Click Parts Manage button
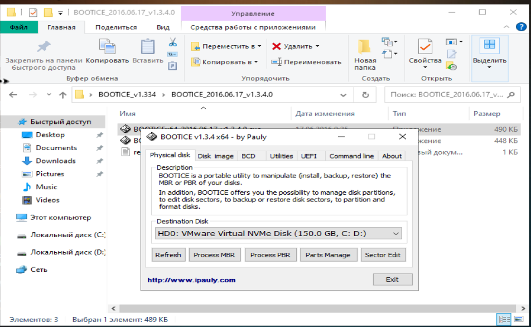Screen dimensions: 531x327 pos(328,255)
